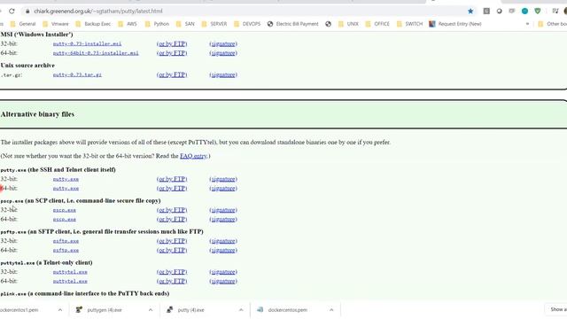Click the 'Alternative binary files' heading
The image size is (567, 319).
point(37,114)
